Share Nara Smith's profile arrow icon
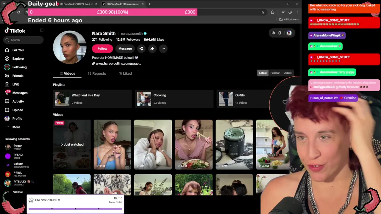The image size is (381, 214). (152, 49)
